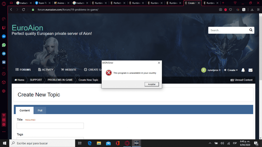This screenshot has height=147, width=262.
Task: Click the Aceptar button in error dialog
Action: 152,84
